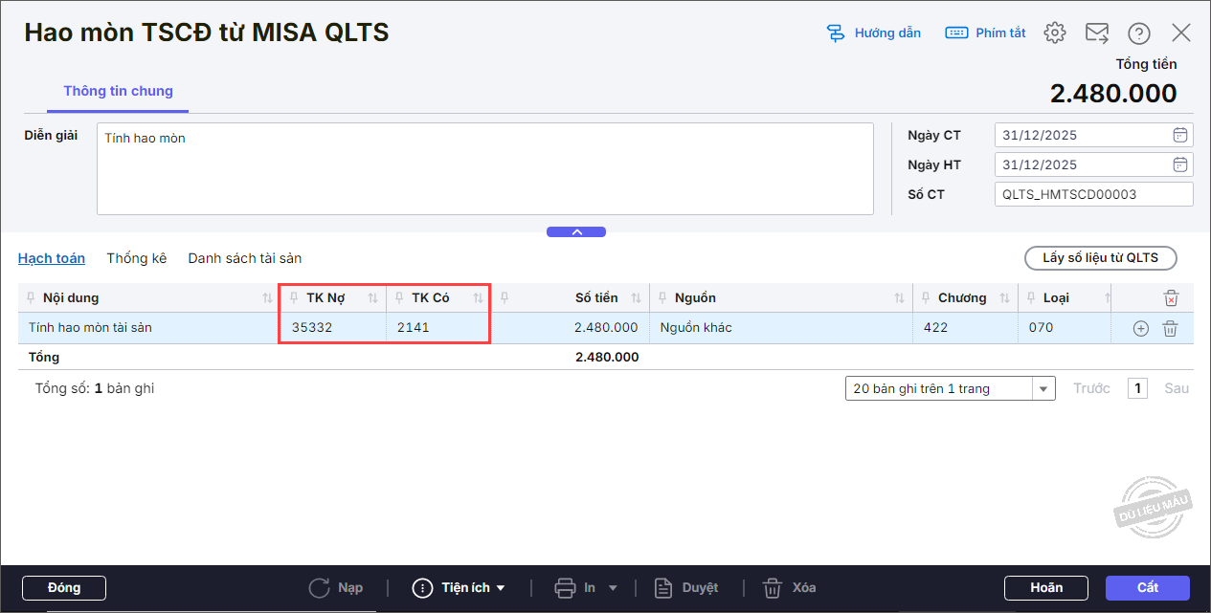Click Chương cell 422
The image size is (1211, 613).
point(965,328)
